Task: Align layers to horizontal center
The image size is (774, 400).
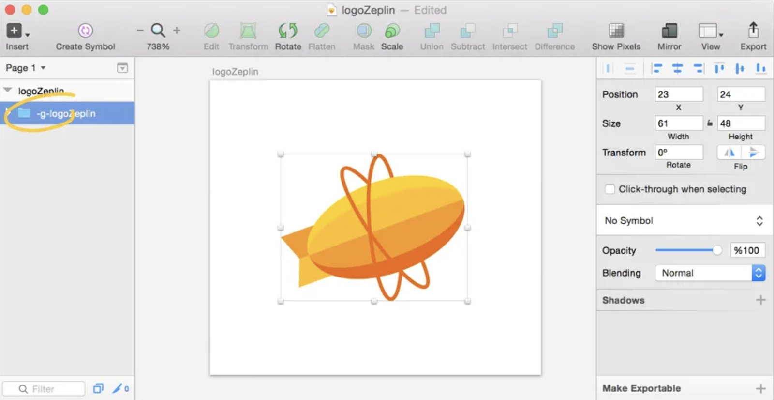Action: (x=677, y=68)
